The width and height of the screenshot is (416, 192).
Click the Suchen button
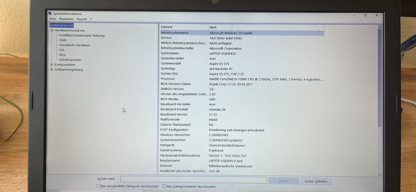click(283, 181)
